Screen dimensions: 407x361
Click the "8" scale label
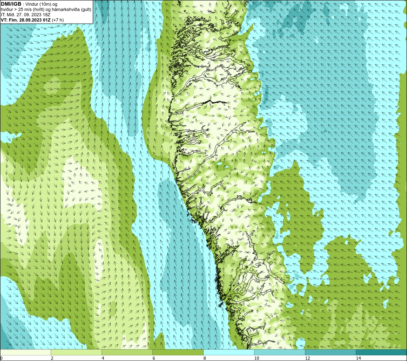coord(205,359)
